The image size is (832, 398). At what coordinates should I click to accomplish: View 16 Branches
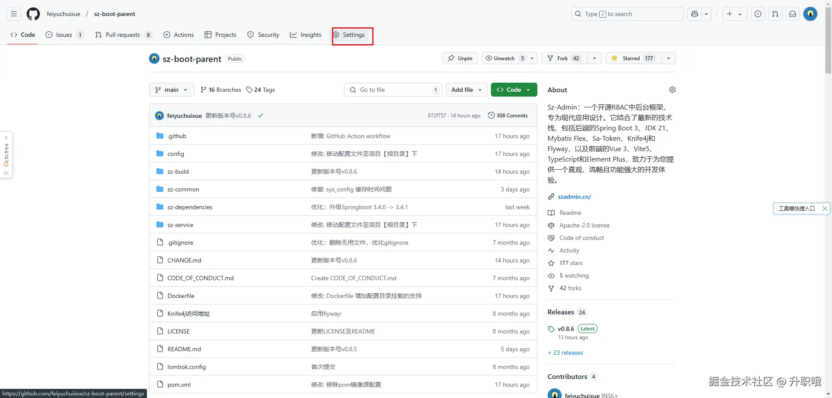[x=221, y=90]
